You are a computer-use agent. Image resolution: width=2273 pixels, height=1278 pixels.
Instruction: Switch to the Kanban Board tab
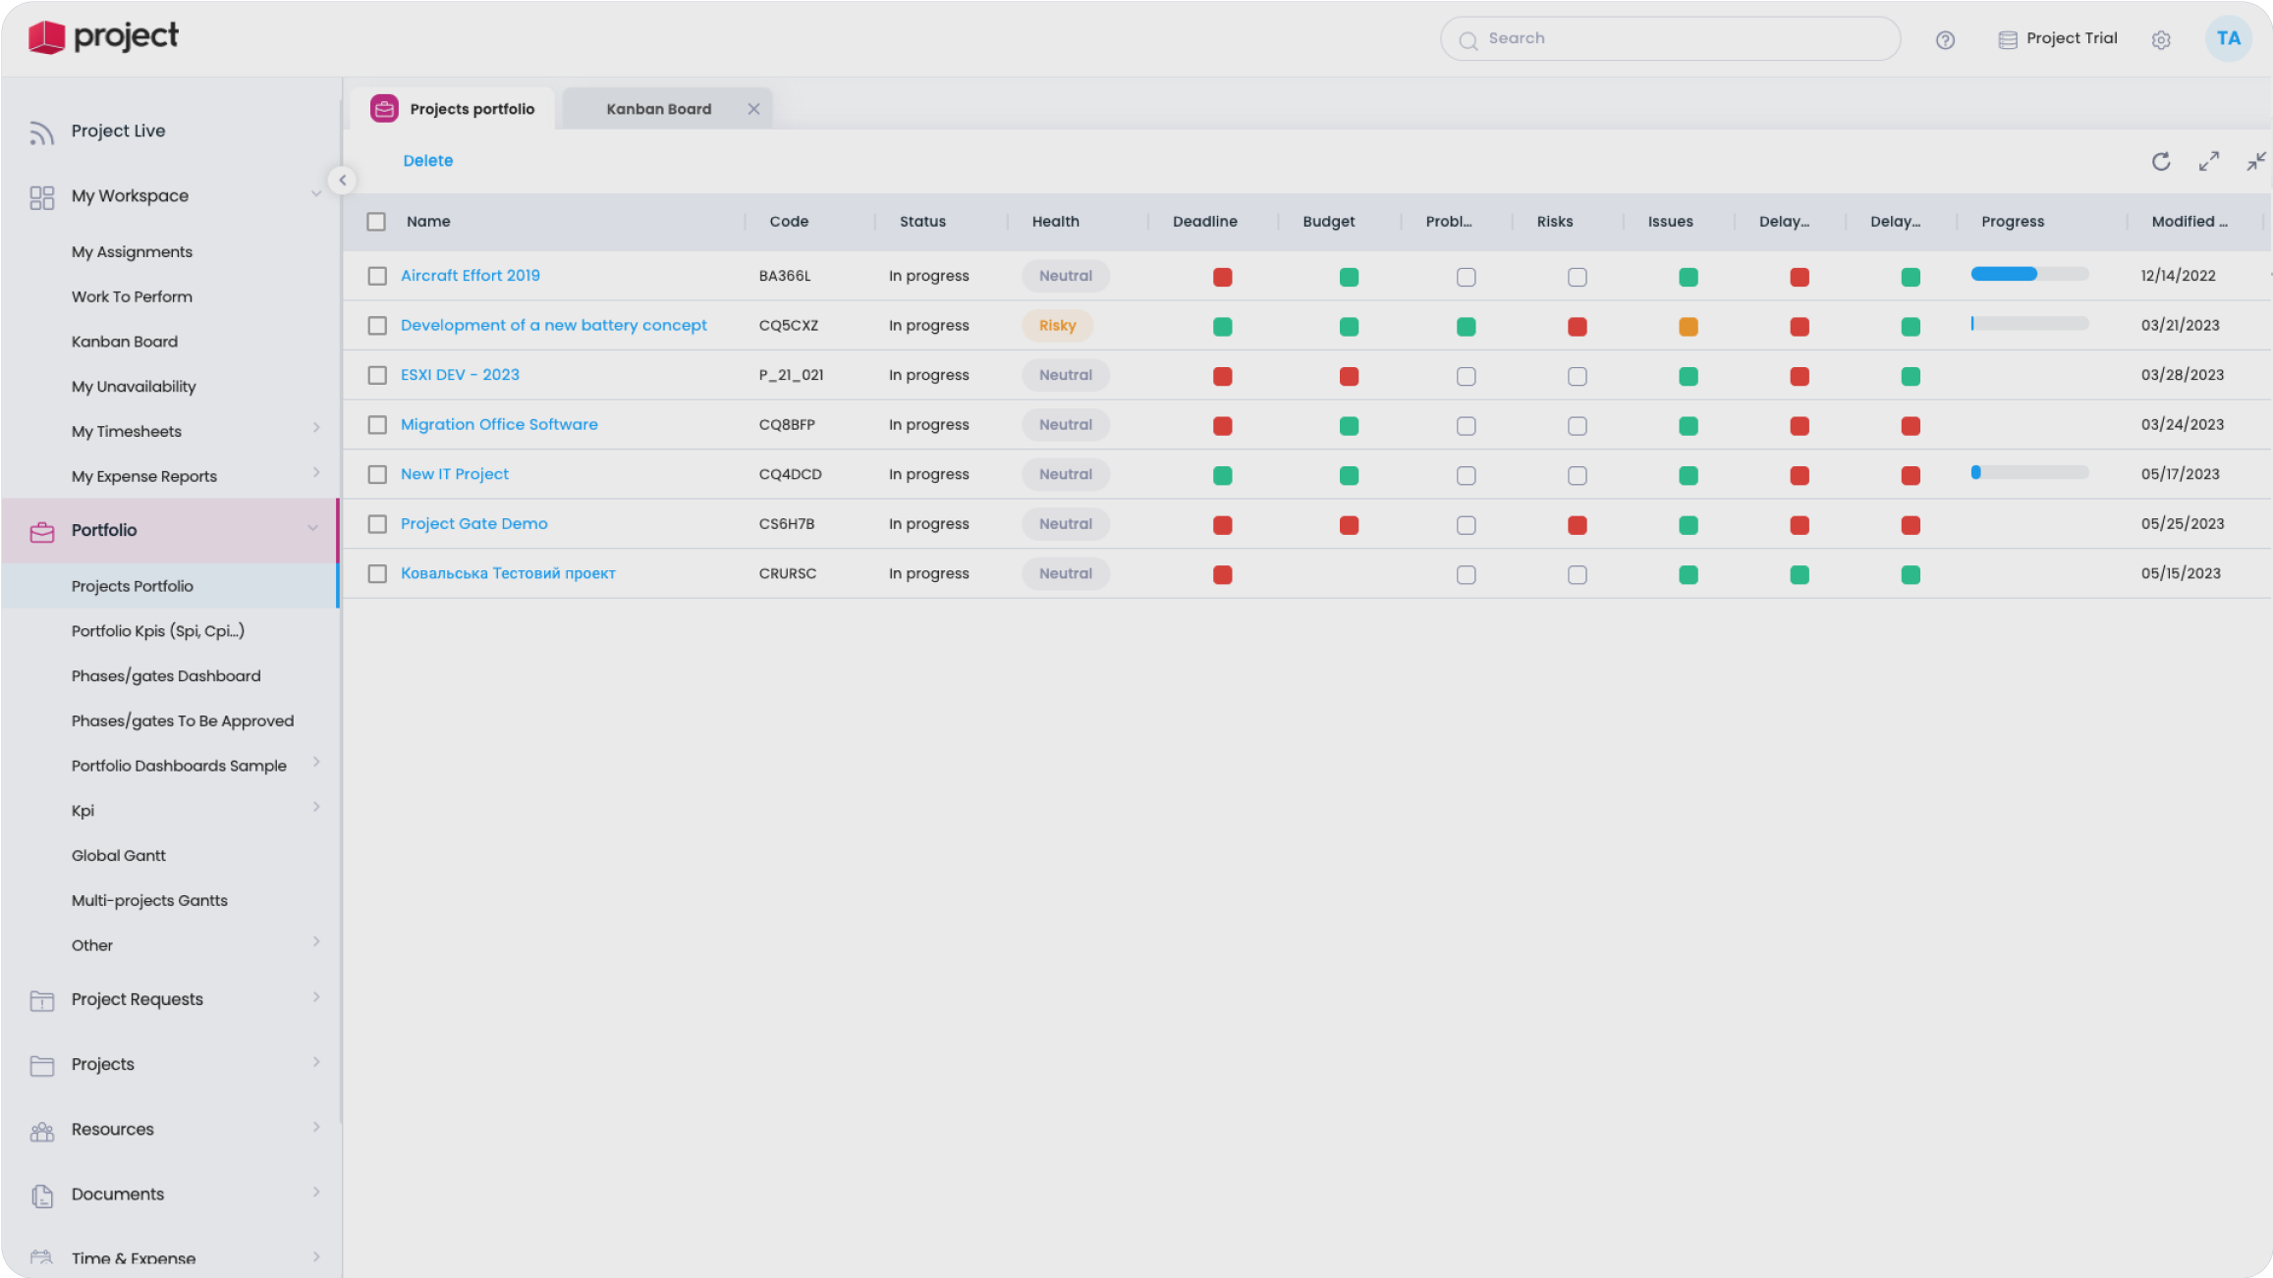pyautogui.click(x=658, y=109)
